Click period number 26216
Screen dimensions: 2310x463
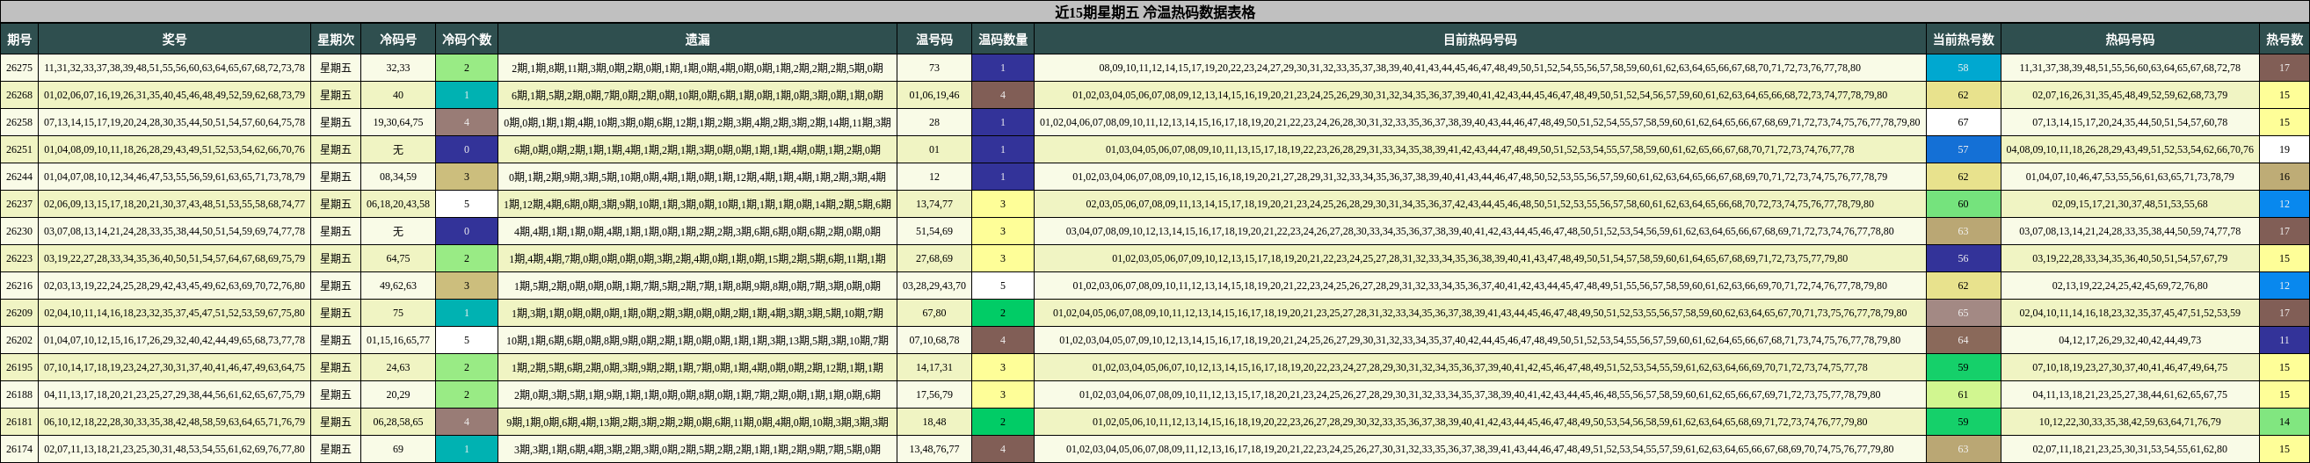click(18, 286)
